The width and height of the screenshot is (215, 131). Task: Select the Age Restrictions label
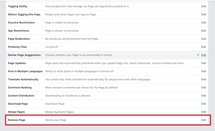(x=19, y=30)
